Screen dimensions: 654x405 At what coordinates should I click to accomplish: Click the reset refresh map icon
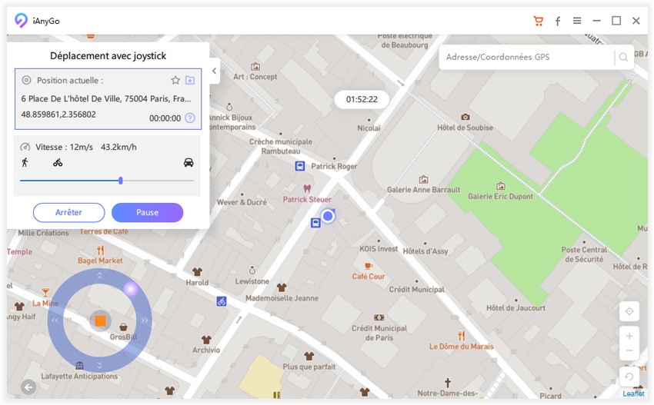tap(629, 377)
